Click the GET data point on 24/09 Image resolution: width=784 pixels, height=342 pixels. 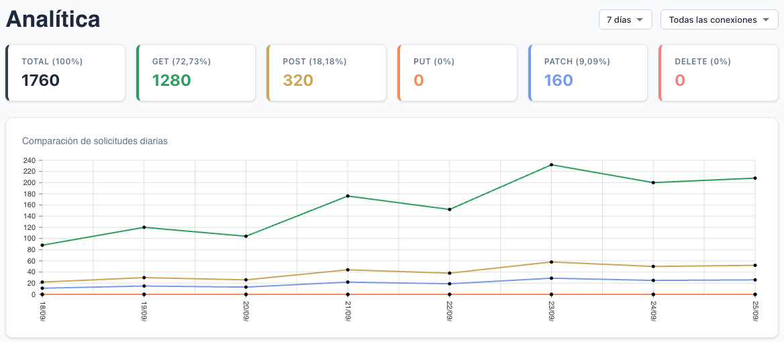point(653,182)
